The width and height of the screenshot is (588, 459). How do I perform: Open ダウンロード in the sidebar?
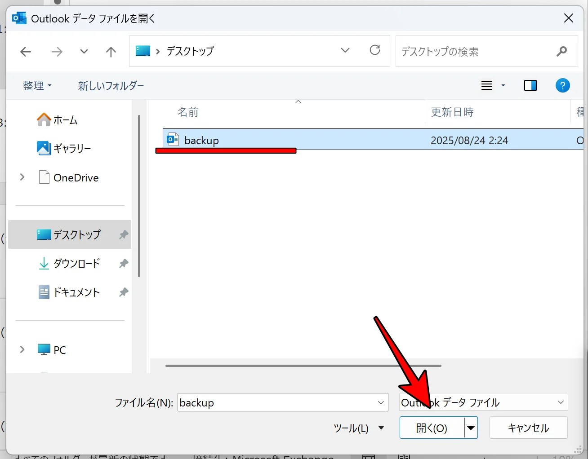click(69, 264)
